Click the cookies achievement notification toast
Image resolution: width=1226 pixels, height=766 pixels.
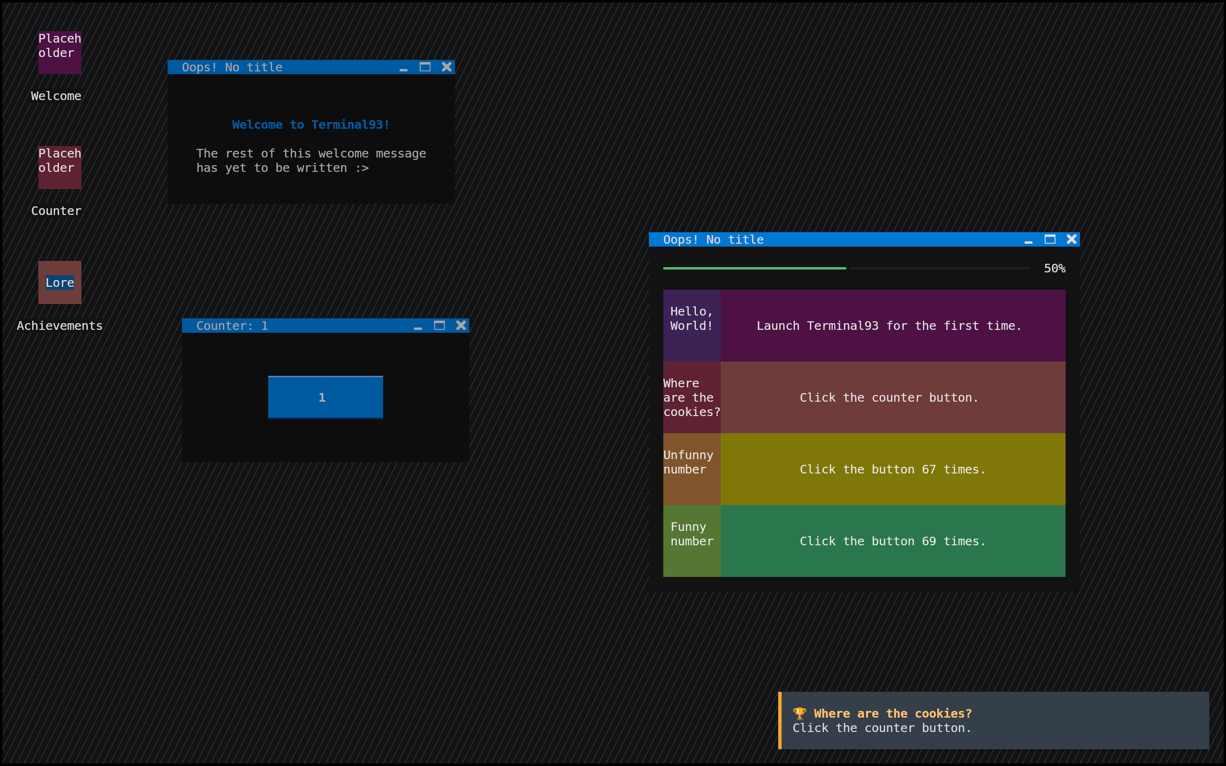[x=993, y=721]
